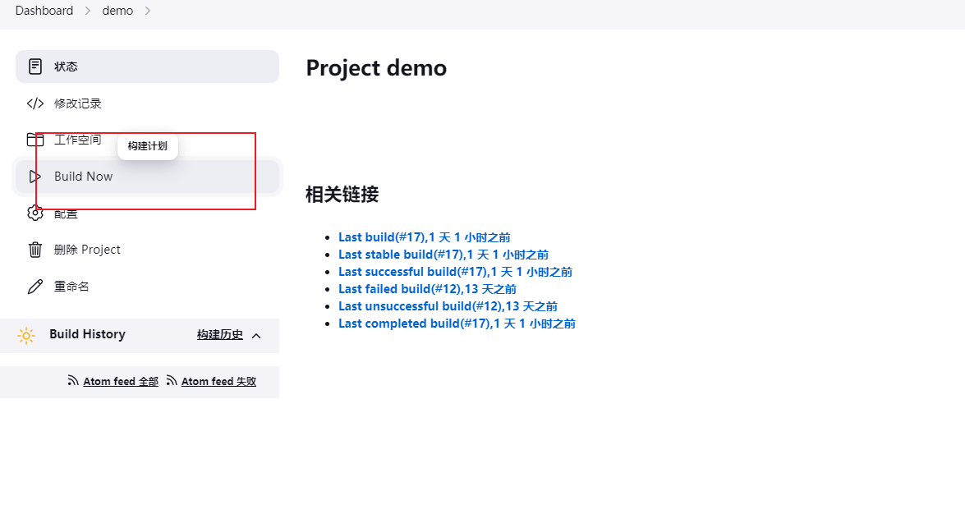Open the 构建历史 link

coord(220,335)
